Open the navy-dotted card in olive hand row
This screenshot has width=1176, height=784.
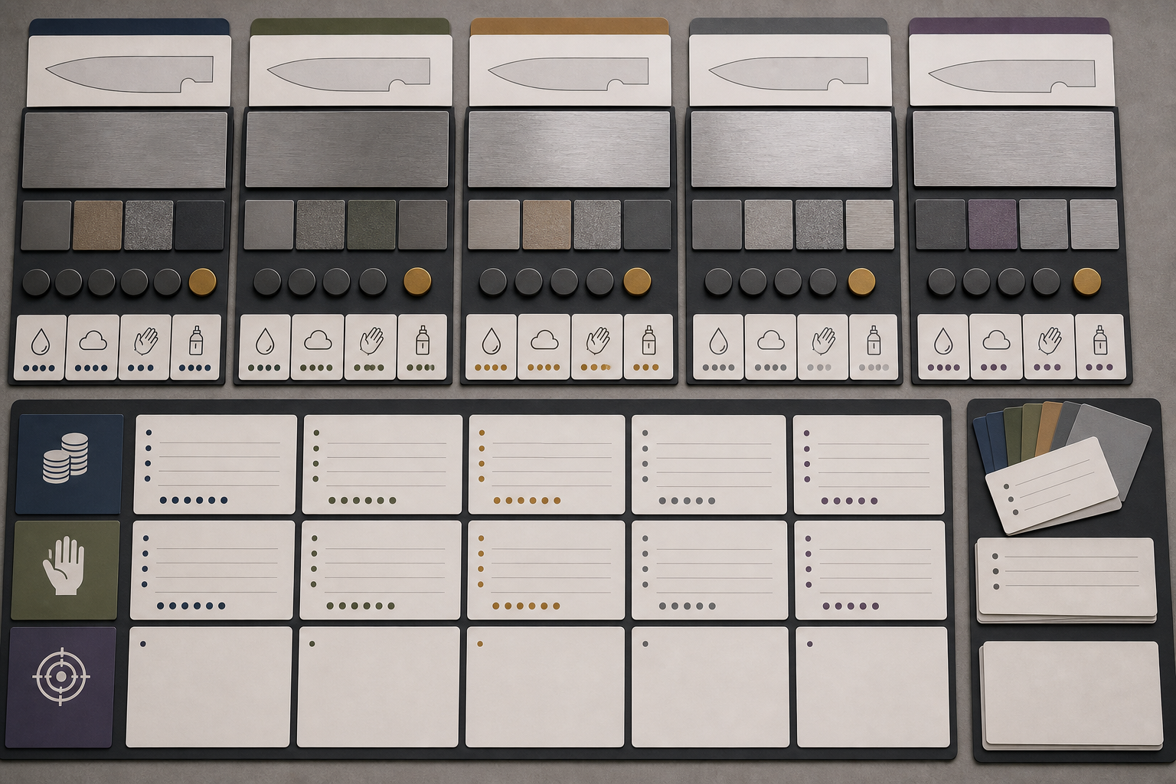[212, 570]
